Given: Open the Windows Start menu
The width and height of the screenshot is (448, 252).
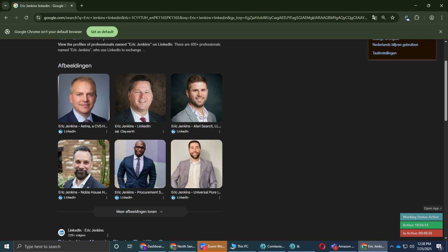Looking at the screenshot, I should pos(7,246).
